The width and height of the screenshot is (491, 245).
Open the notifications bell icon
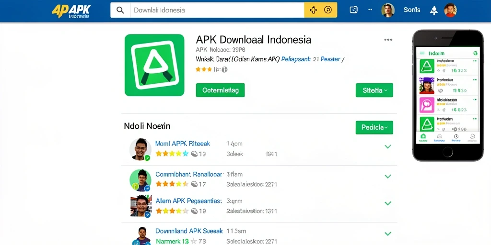(433, 11)
